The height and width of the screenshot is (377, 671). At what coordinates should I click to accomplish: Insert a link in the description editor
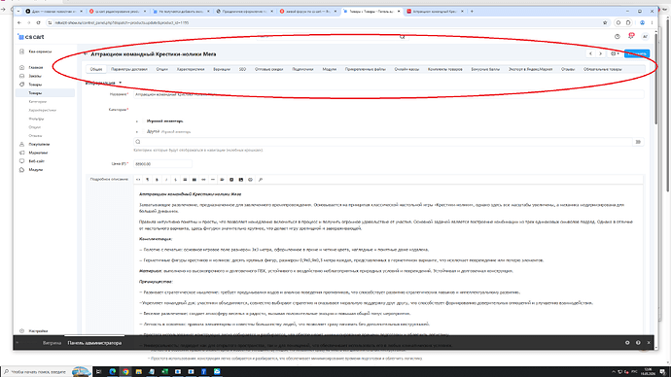[203, 180]
